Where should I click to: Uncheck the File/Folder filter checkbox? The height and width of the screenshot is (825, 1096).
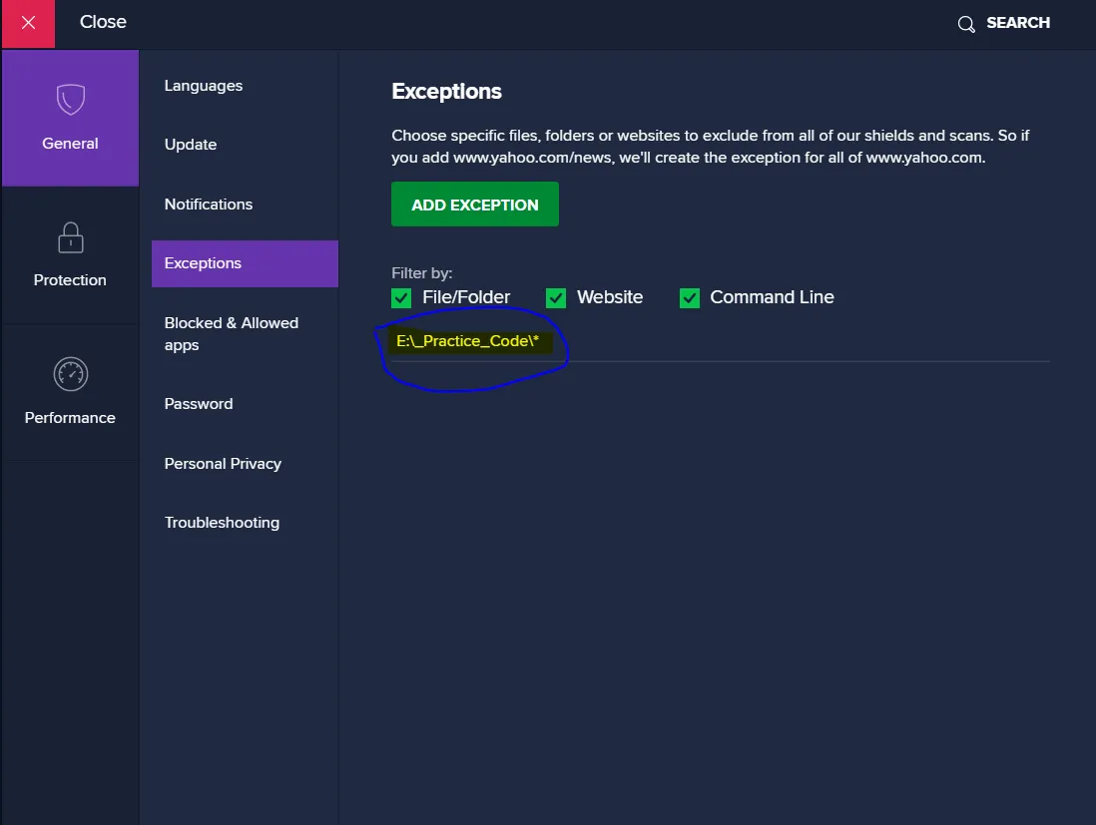coord(401,297)
